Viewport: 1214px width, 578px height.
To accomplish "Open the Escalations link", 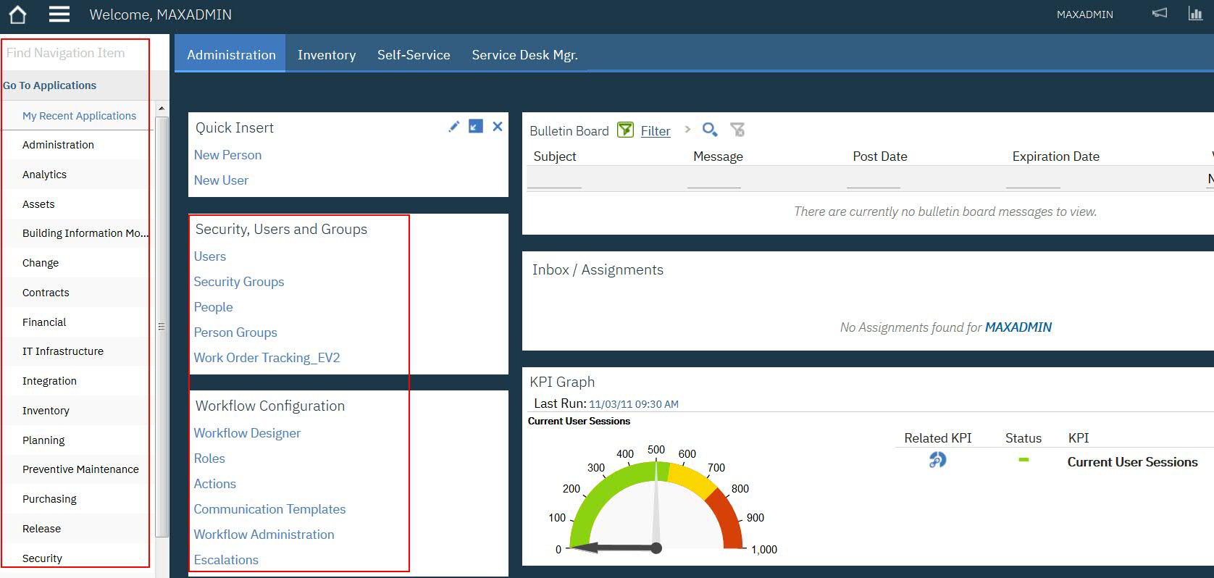I will click(x=226, y=560).
